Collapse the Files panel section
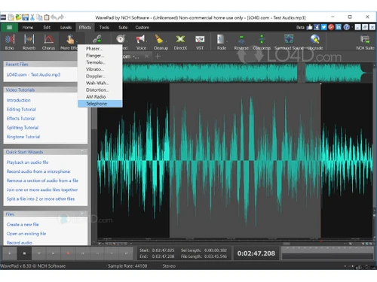Screen dimensions: 377x282 82,214
